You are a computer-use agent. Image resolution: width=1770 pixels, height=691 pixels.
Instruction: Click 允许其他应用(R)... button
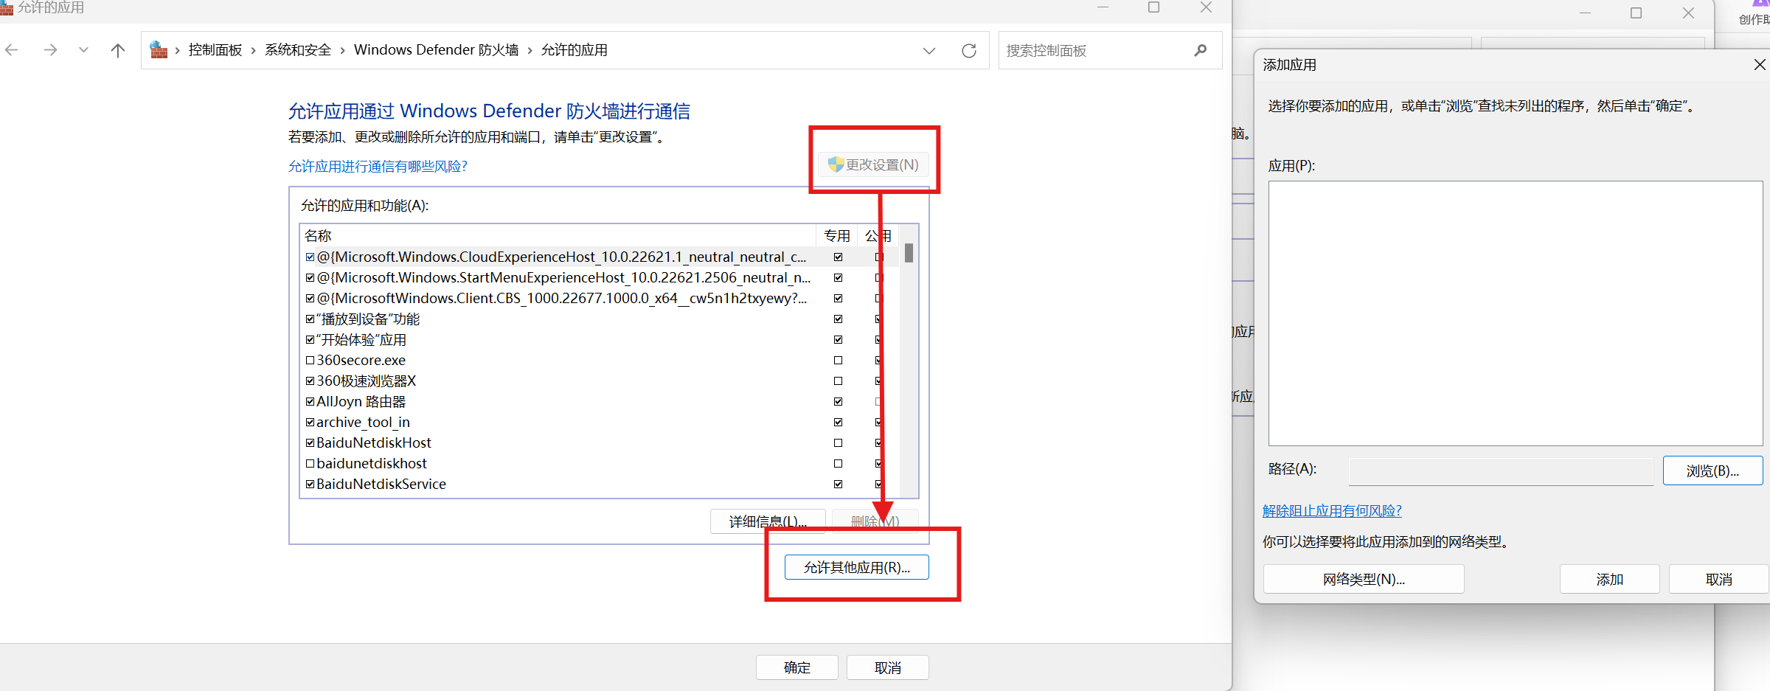[857, 568]
